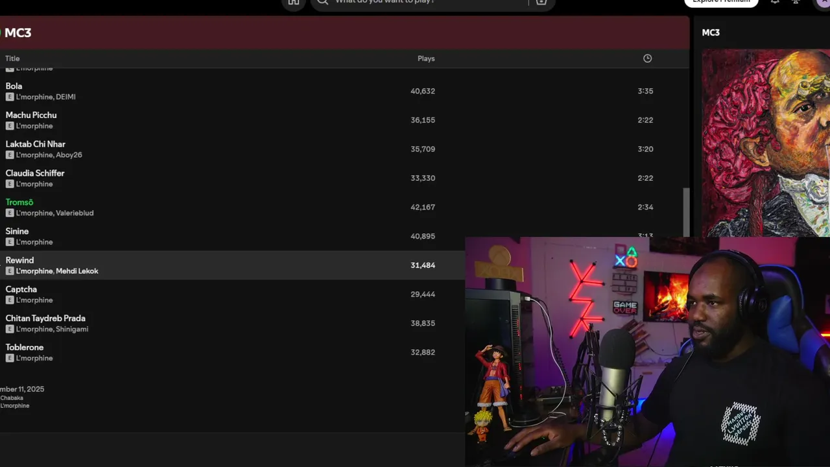Select the Machu Picchu track title

tap(31, 115)
